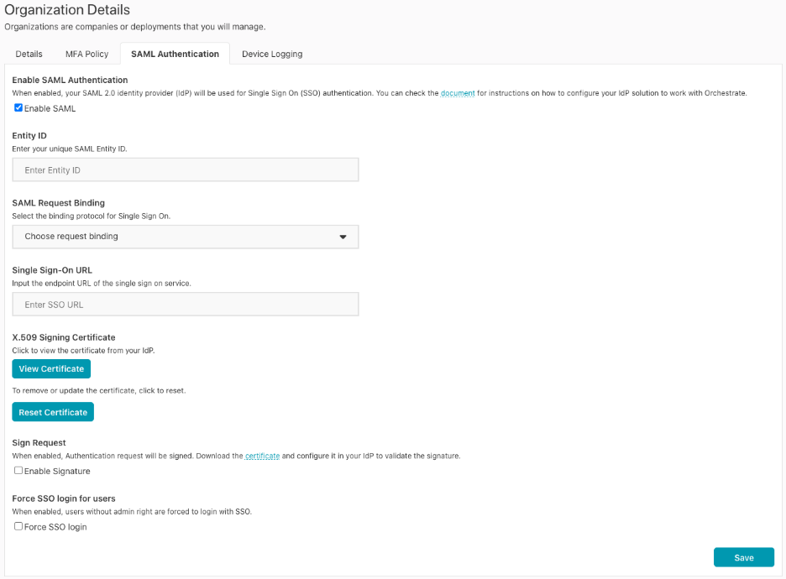Screen dimensions: 786x579
Task: Go to the Device Logging tab
Action: pos(272,54)
